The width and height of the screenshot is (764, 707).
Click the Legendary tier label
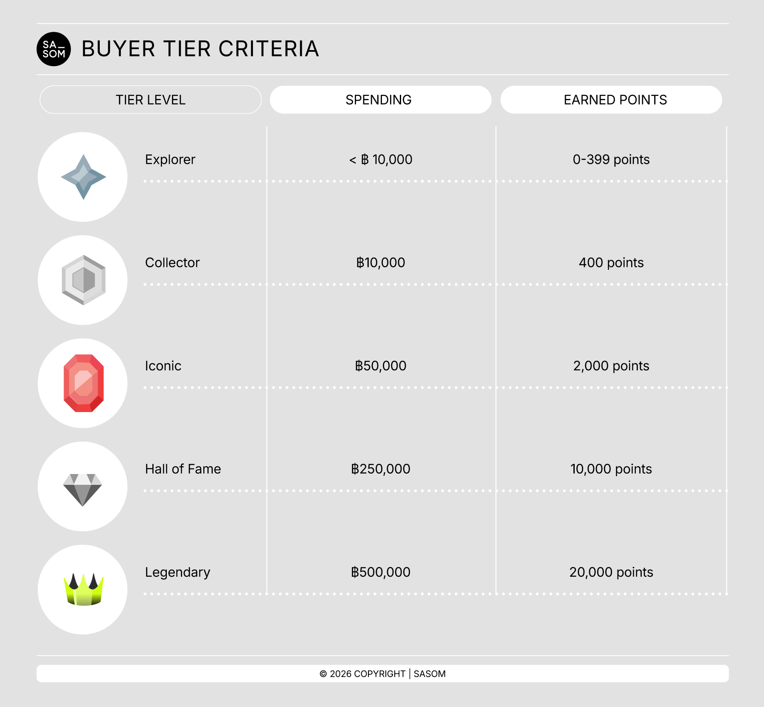point(177,572)
